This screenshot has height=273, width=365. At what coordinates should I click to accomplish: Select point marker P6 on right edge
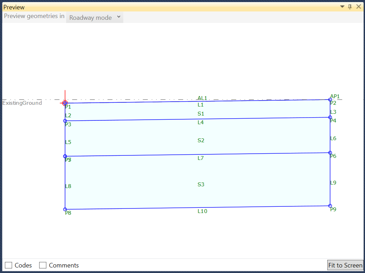pos(329,152)
